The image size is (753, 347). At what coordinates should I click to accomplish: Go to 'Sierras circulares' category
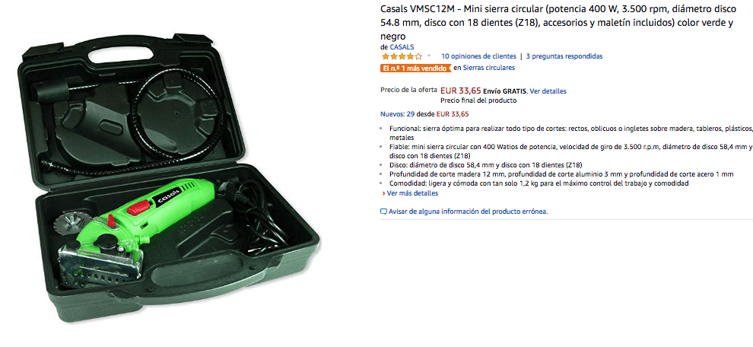[x=489, y=68]
